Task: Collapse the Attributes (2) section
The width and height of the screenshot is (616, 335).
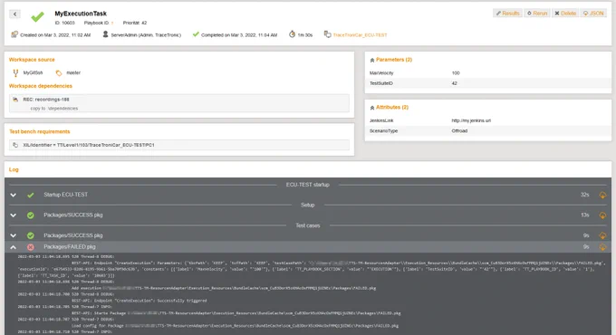Action: tap(372, 108)
